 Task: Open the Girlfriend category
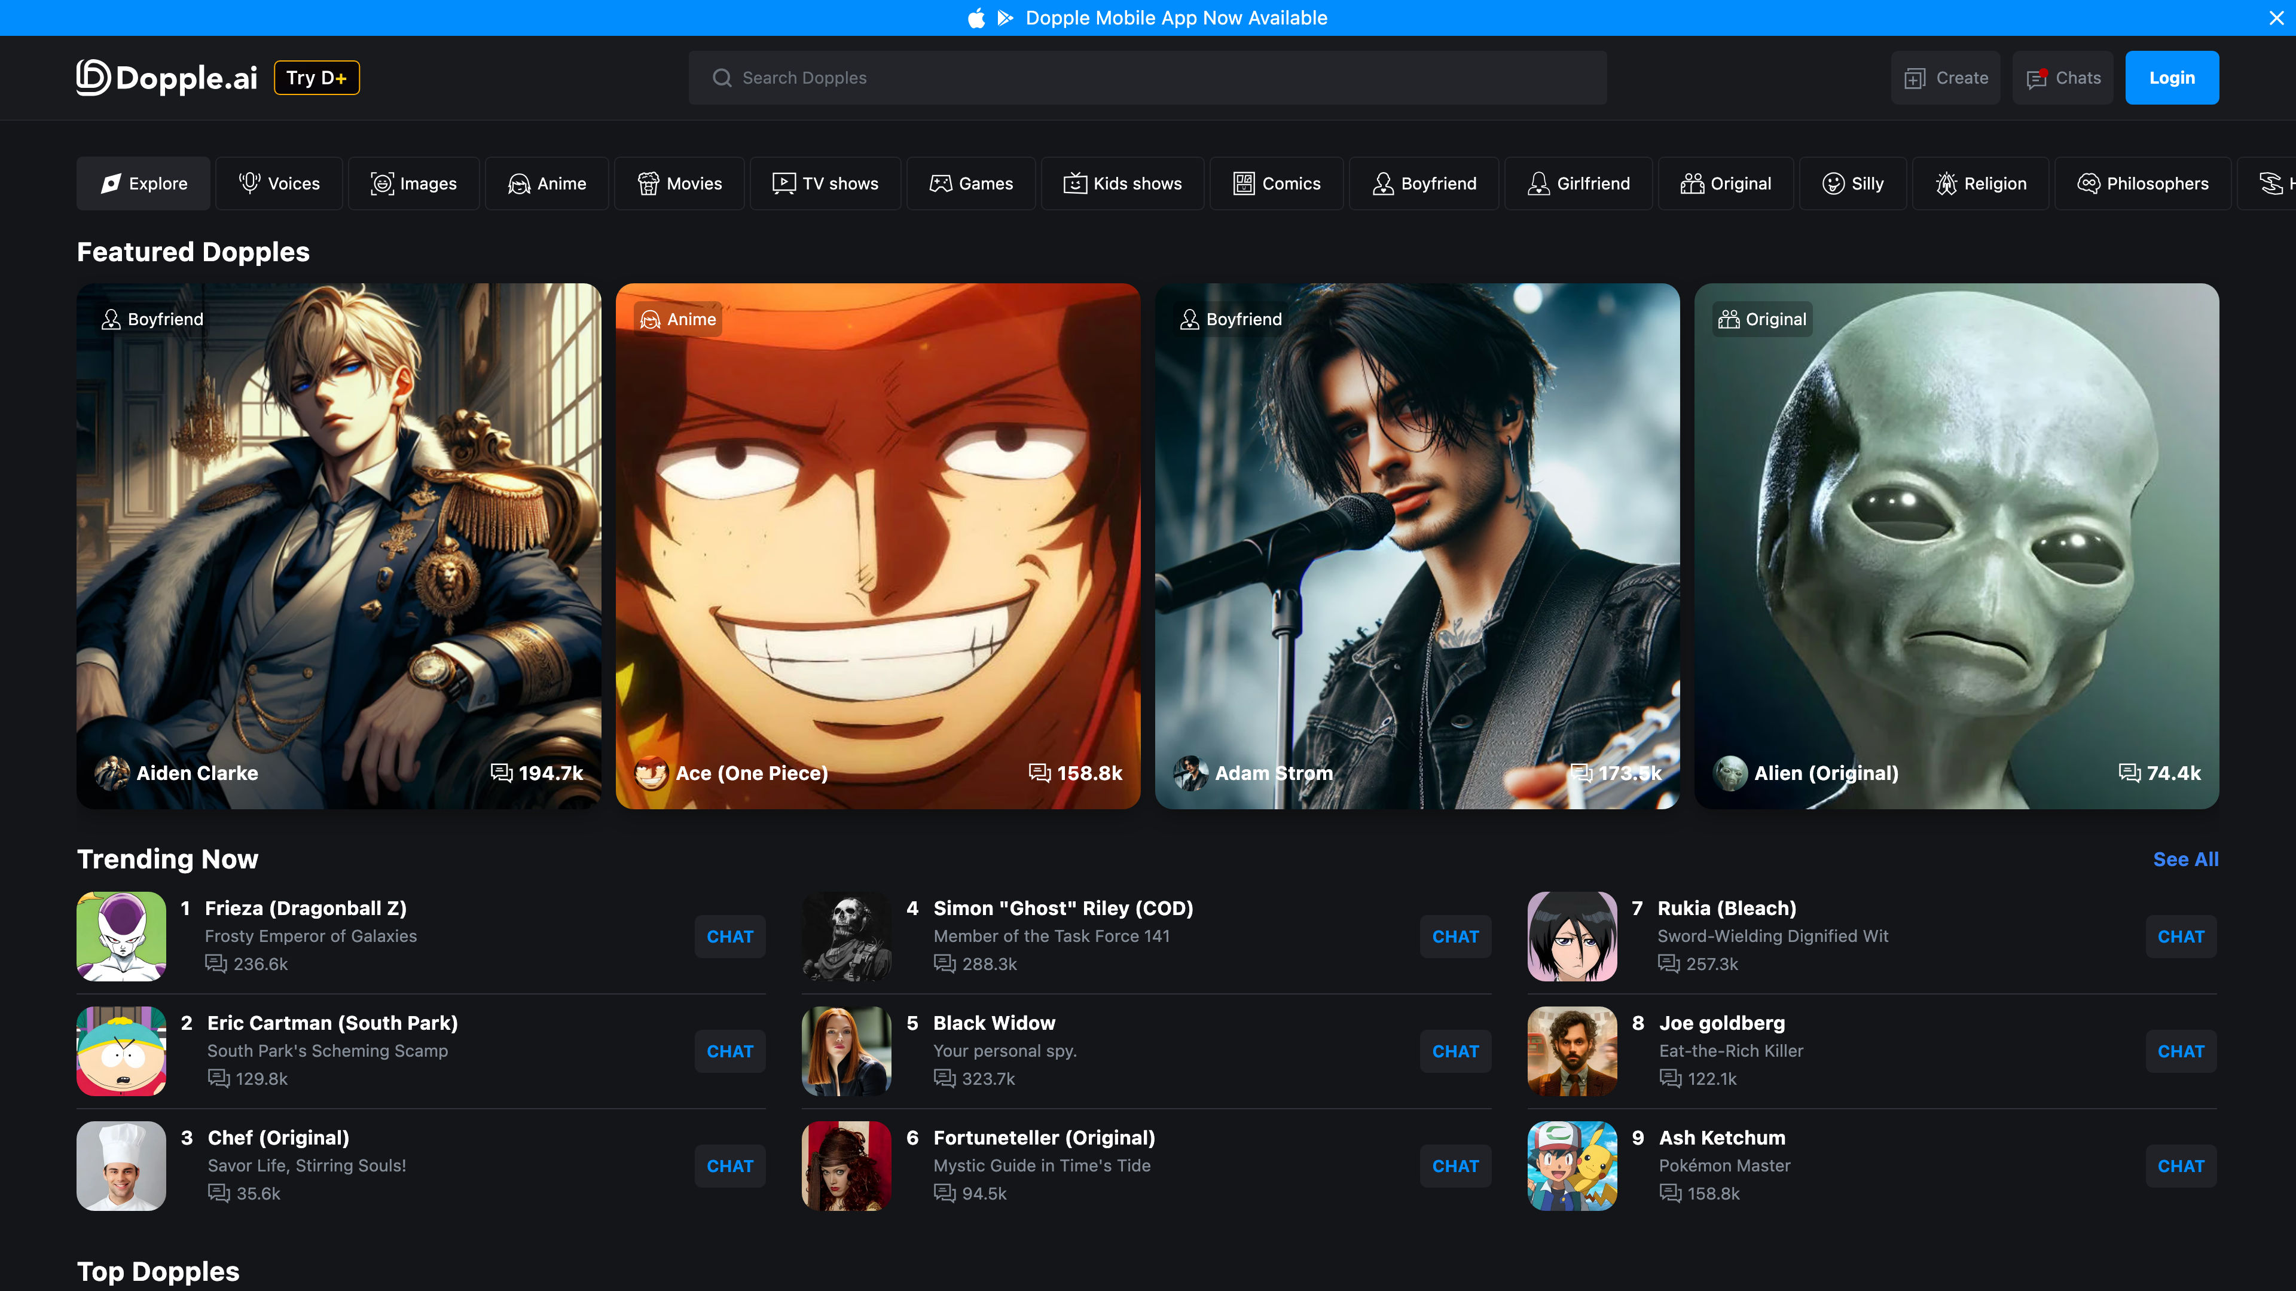click(1578, 183)
